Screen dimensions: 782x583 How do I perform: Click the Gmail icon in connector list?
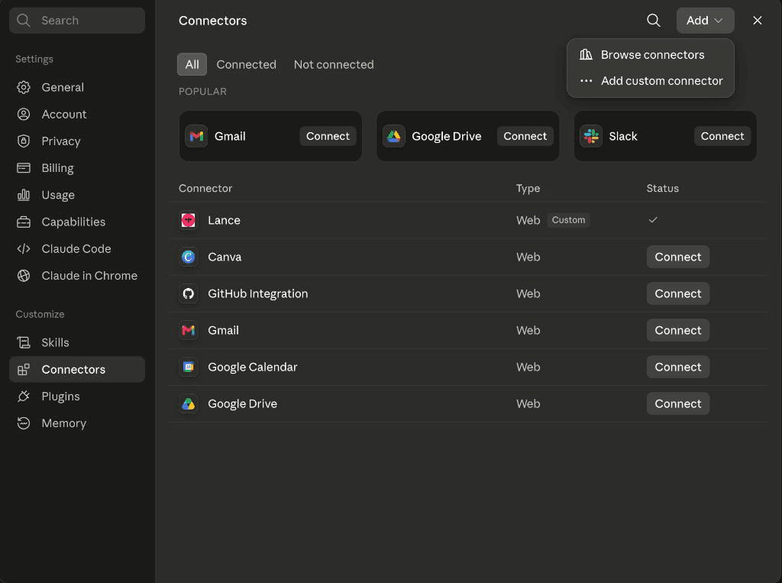(189, 330)
